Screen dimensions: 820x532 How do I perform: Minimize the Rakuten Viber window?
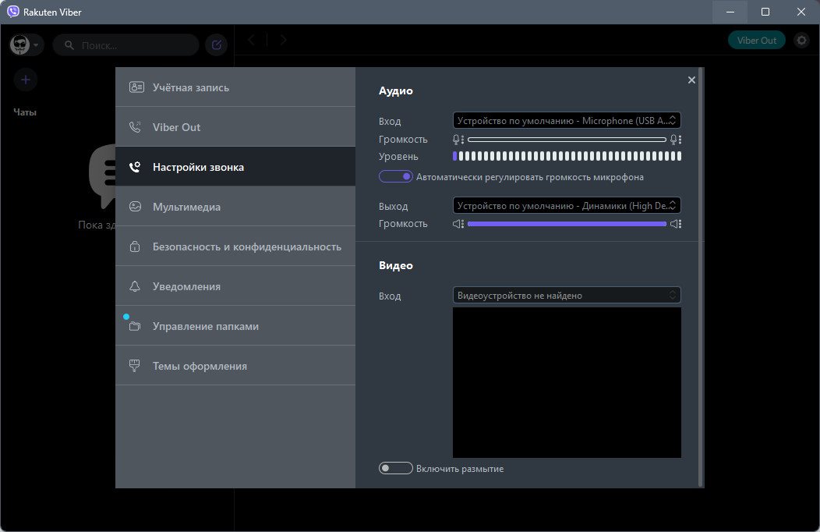pyautogui.click(x=730, y=12)
